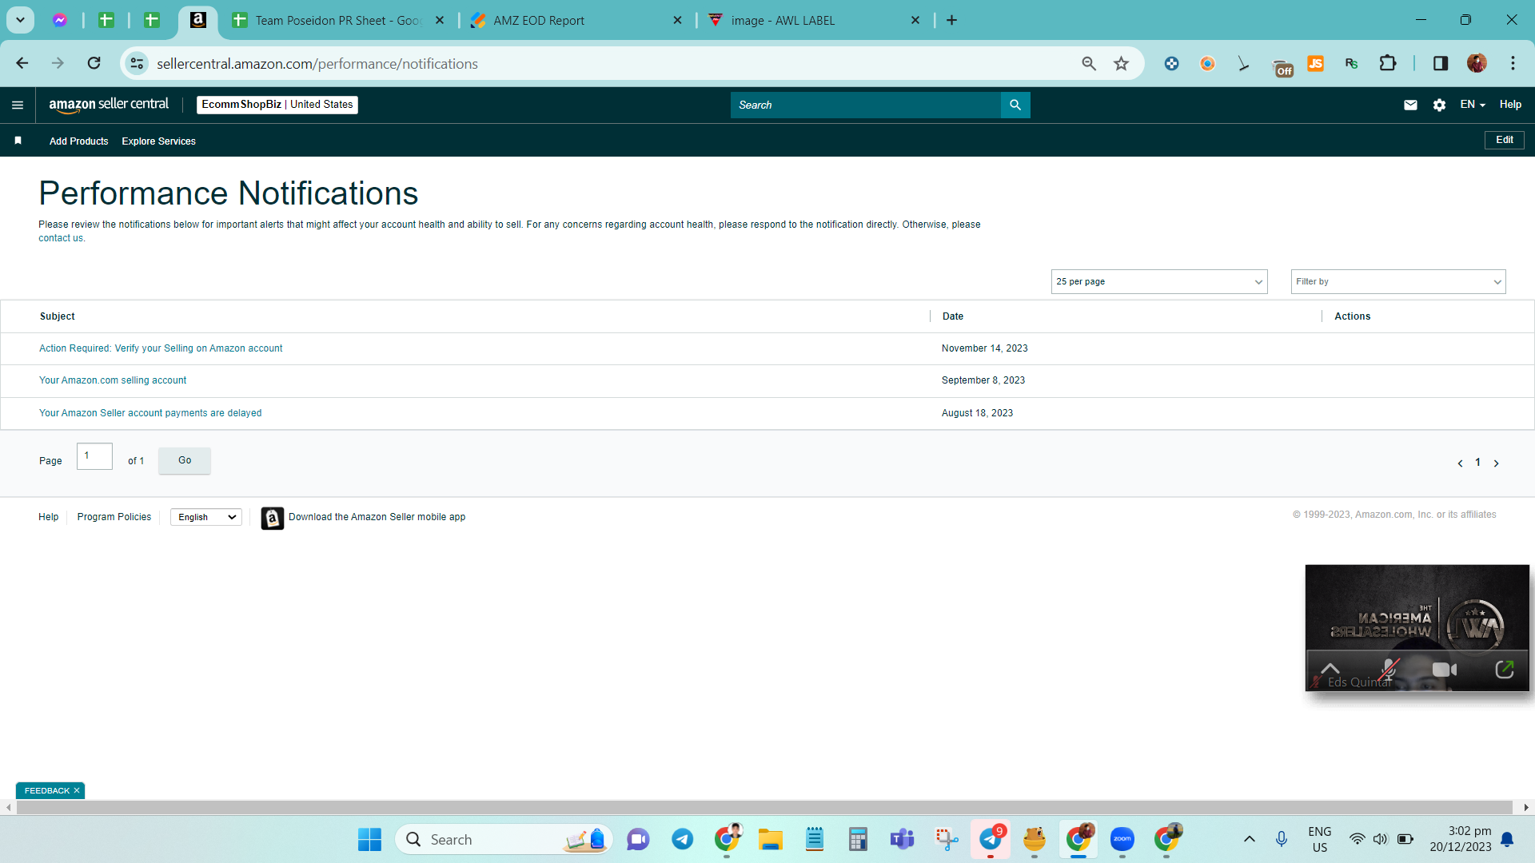Unmute microphone in the Zoom mini window

(x=1389, y=670)
